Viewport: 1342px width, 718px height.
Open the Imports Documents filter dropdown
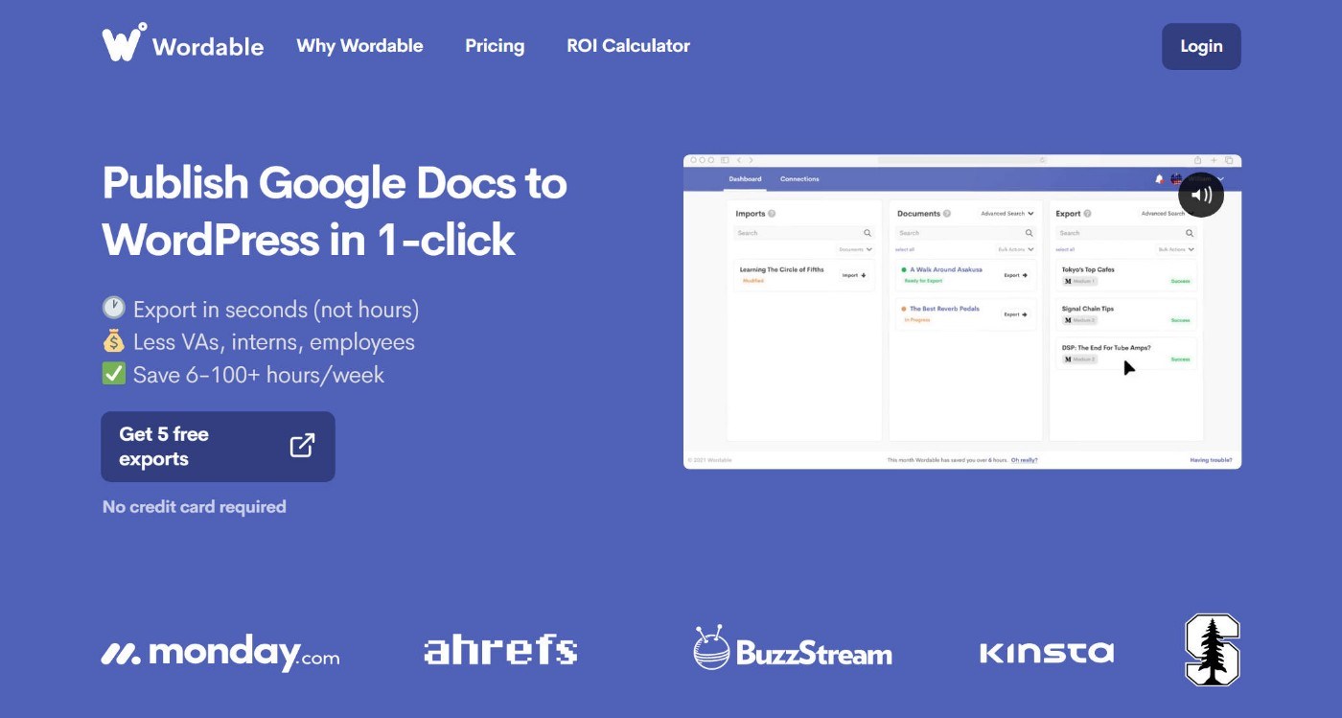pos(855,249)
